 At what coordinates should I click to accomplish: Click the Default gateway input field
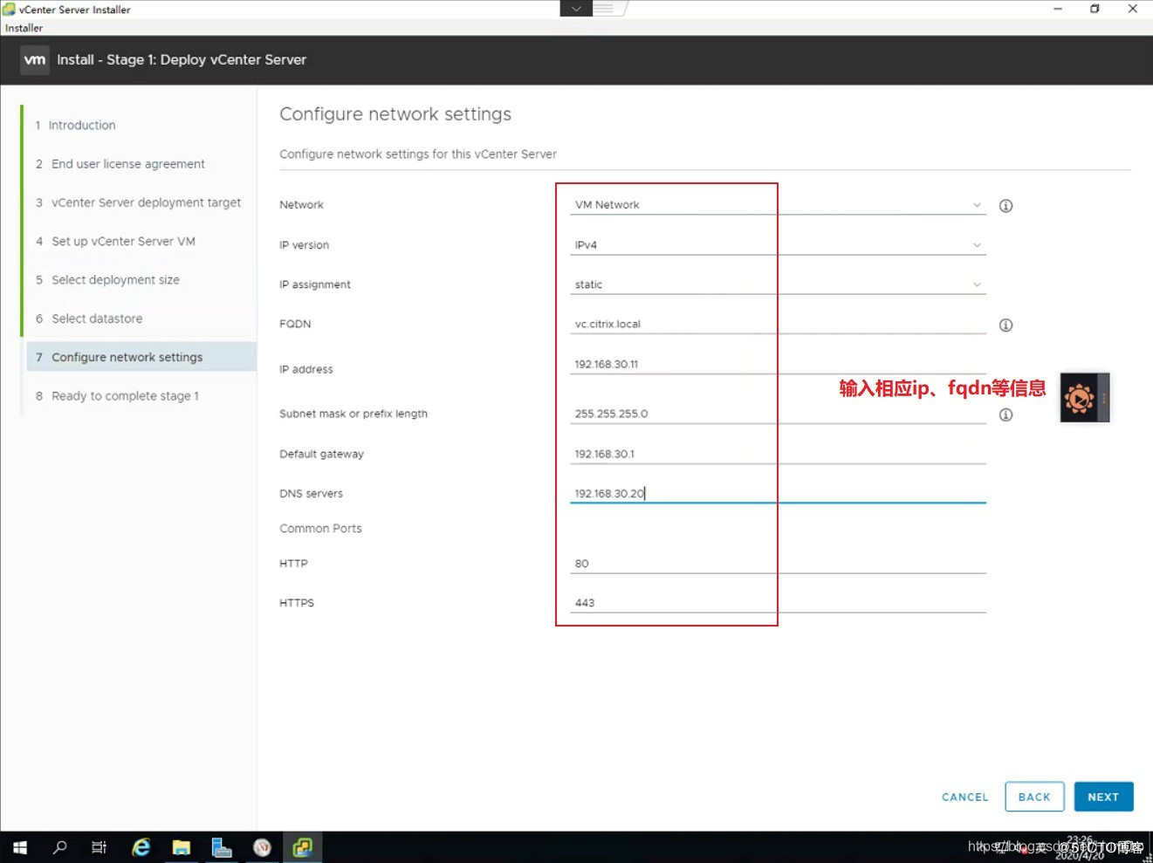coord(779,454)
